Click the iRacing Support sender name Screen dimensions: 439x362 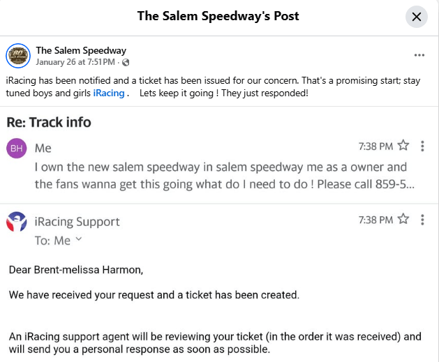(77, 222)
